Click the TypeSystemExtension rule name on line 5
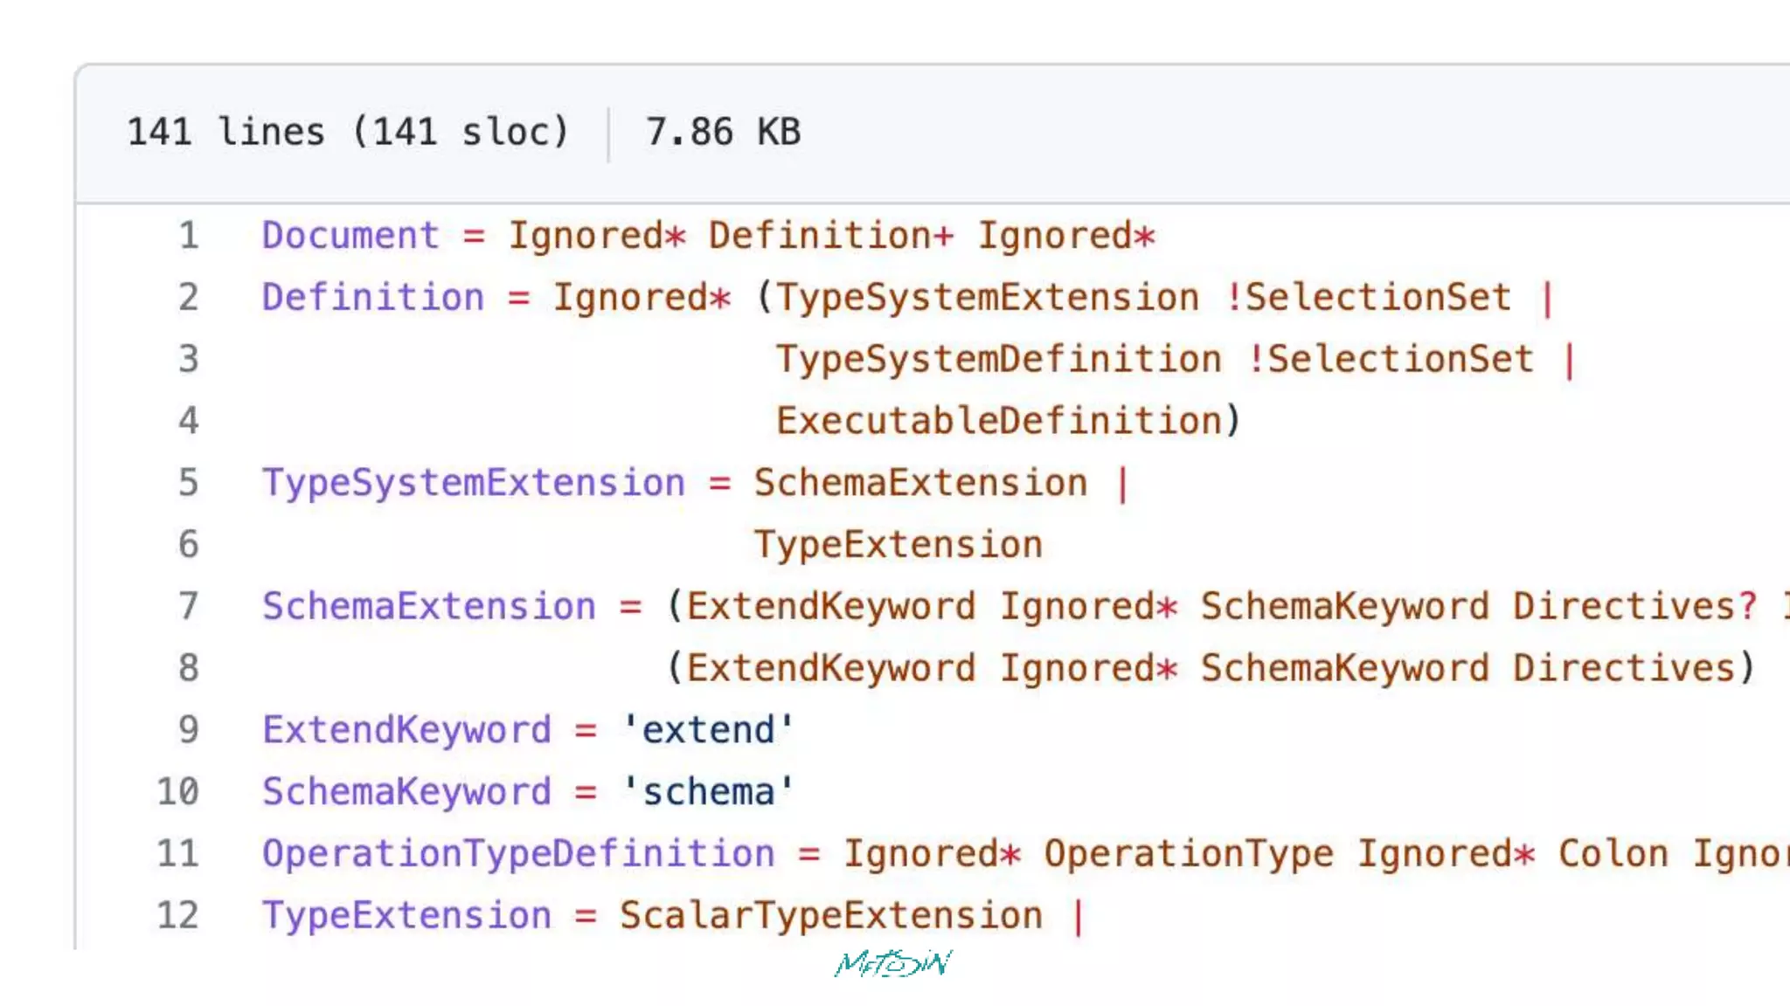Image resolution: width=1790 pixels, height=1006 pixels. [x=474, y=483]
